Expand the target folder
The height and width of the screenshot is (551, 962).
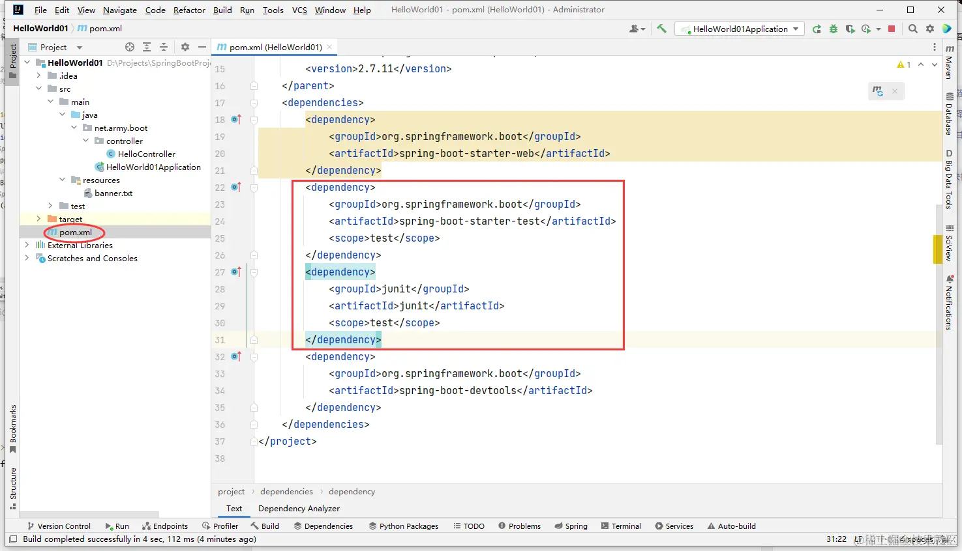tap(39, 219)
